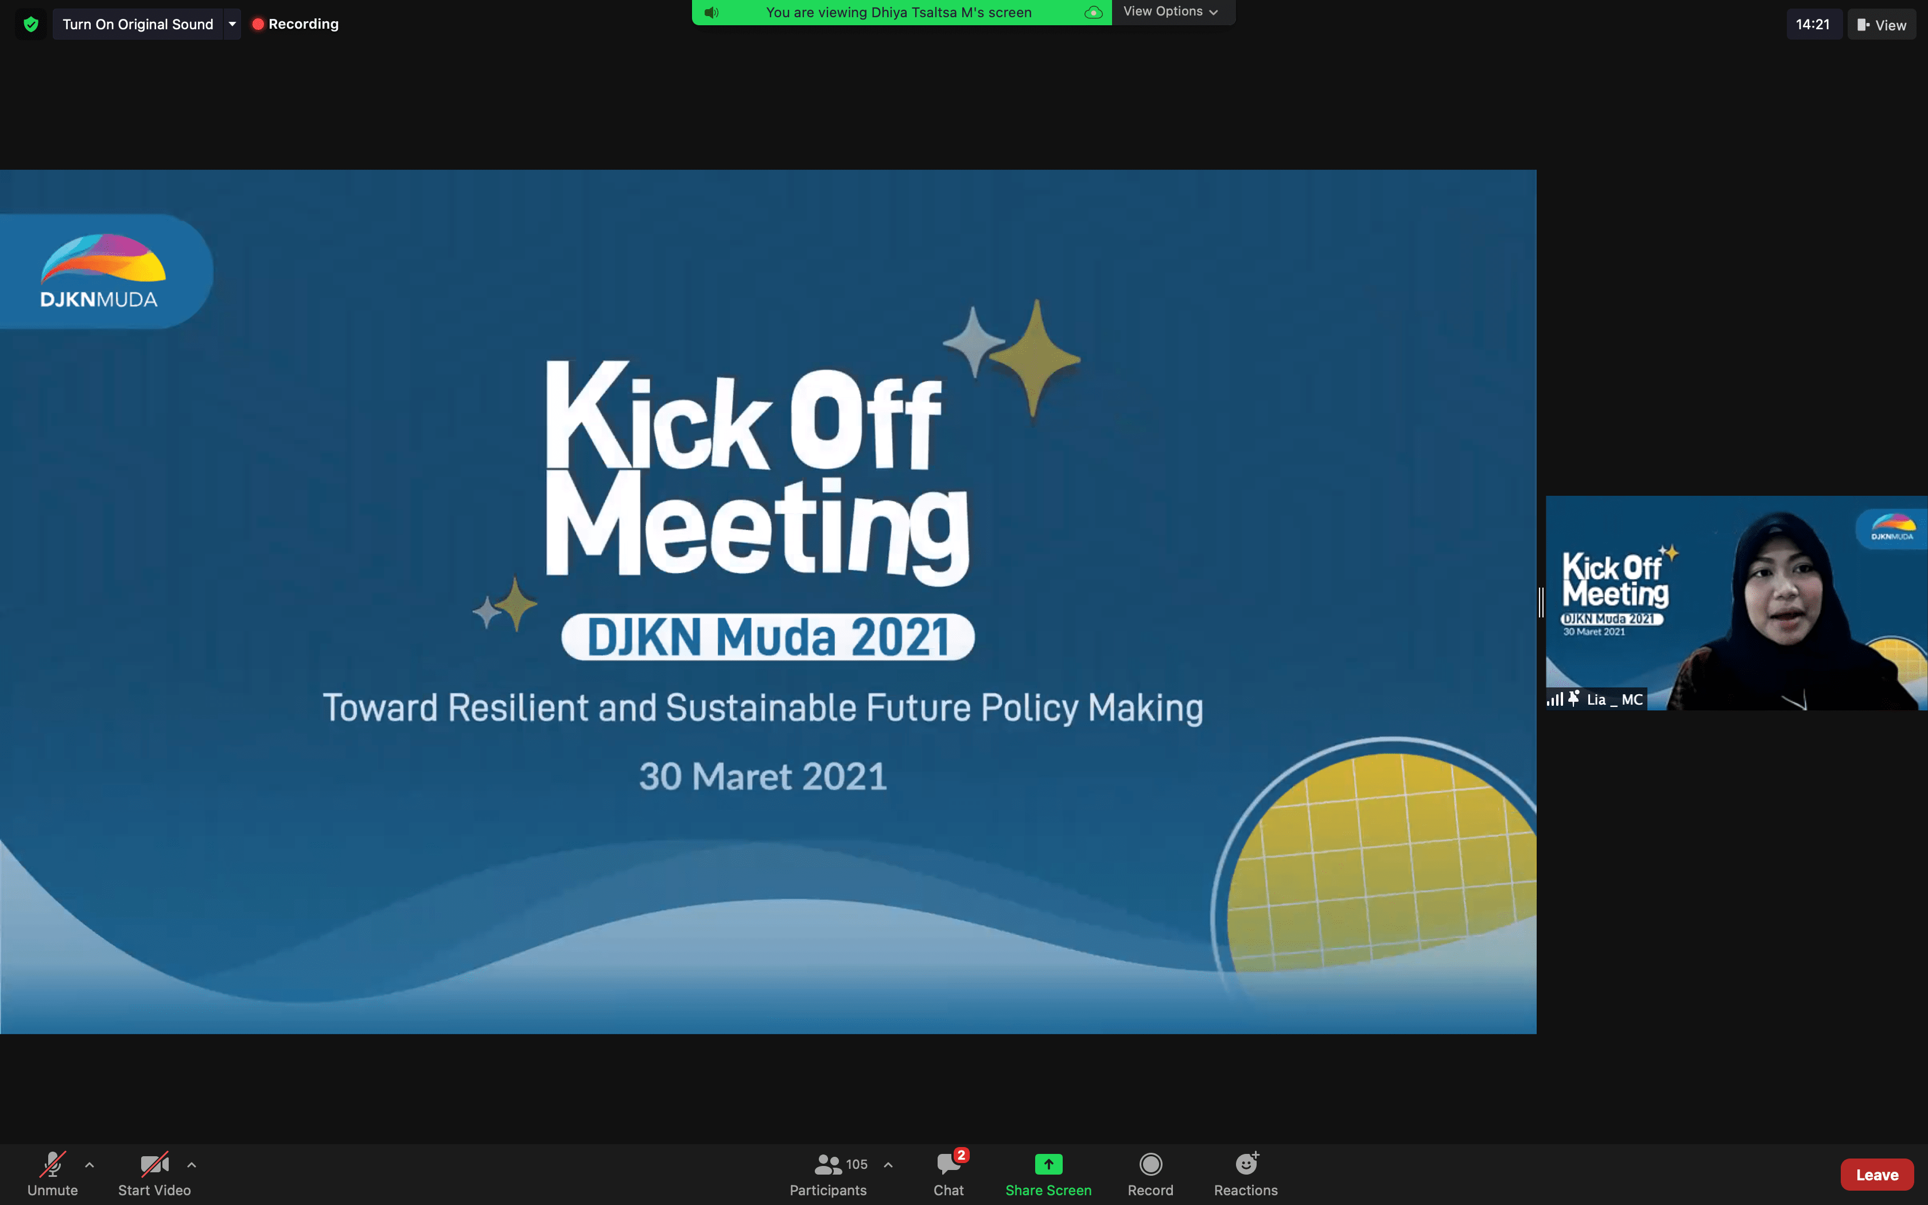
Task: Expand the audio options chevron beside Unmute
Action: pos(90,1164)
